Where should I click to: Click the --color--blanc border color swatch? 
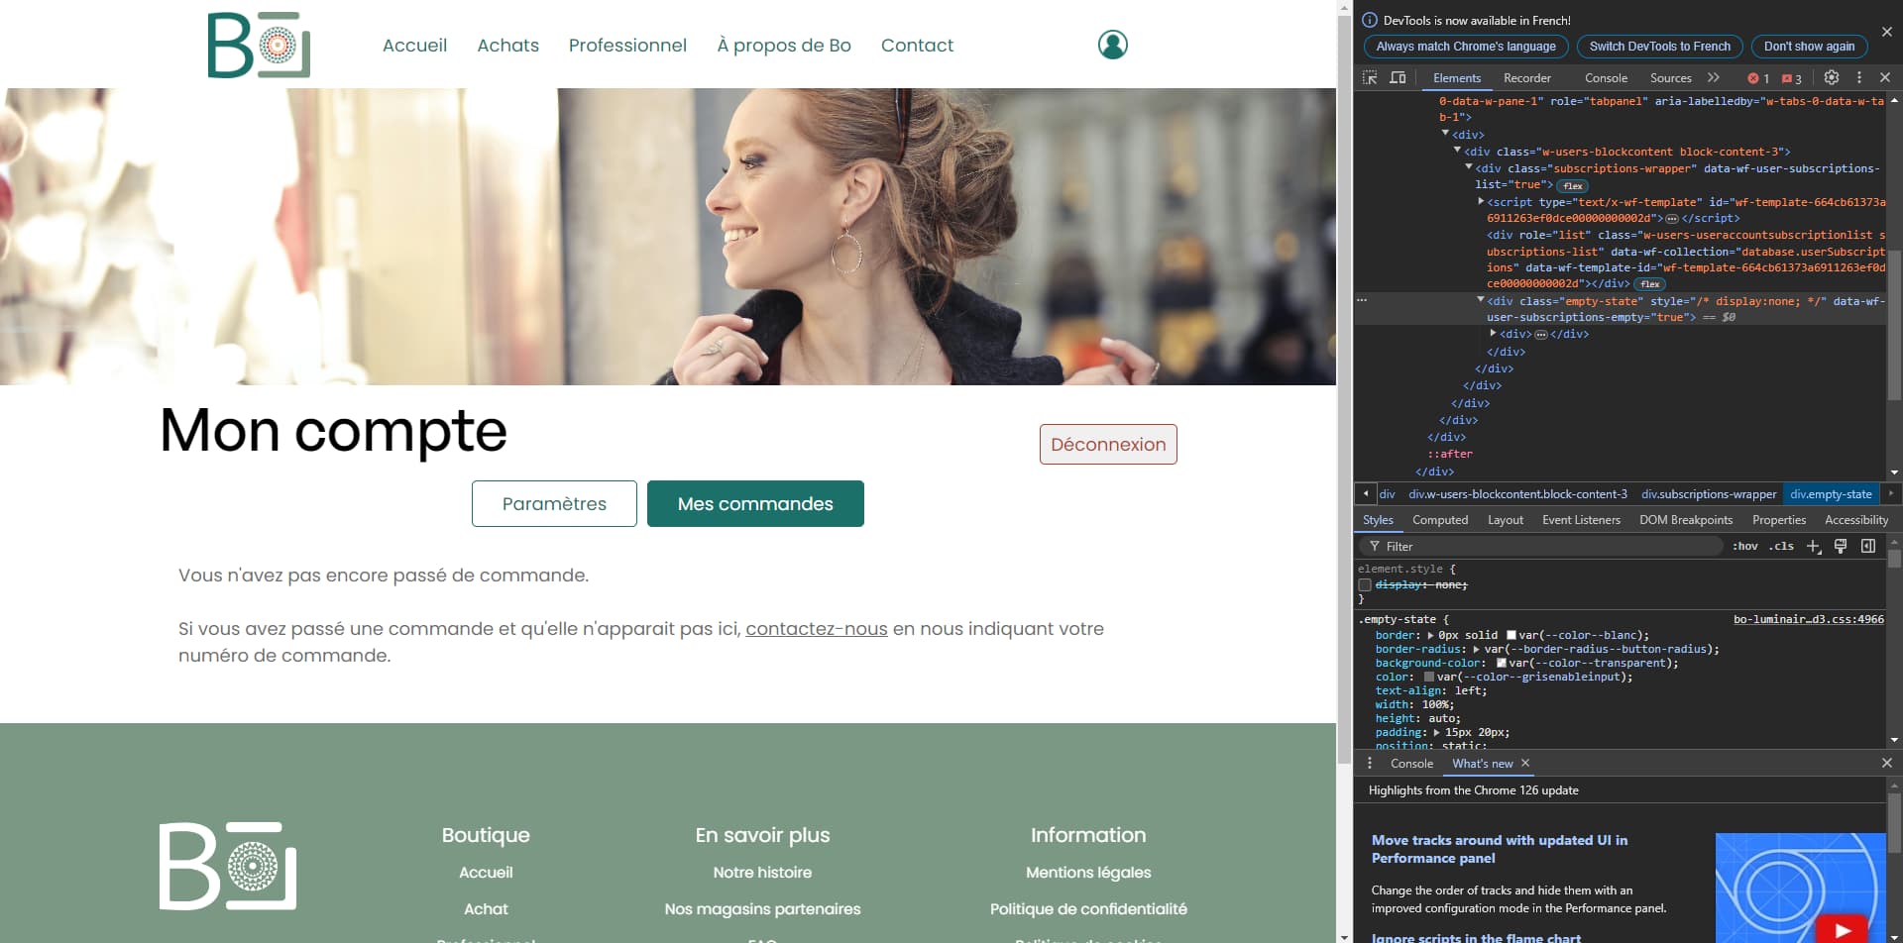1511,636
